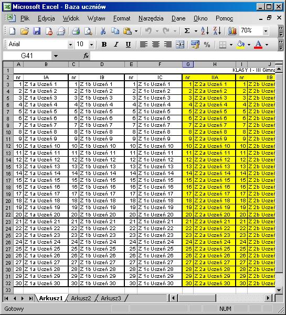Image resolution: width=286 pixels, height=315 pixels.
Task: Expand the Paste options arrow
Action: 136,31
